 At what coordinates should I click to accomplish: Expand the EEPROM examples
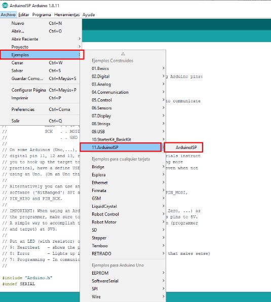tap(123, 273)
